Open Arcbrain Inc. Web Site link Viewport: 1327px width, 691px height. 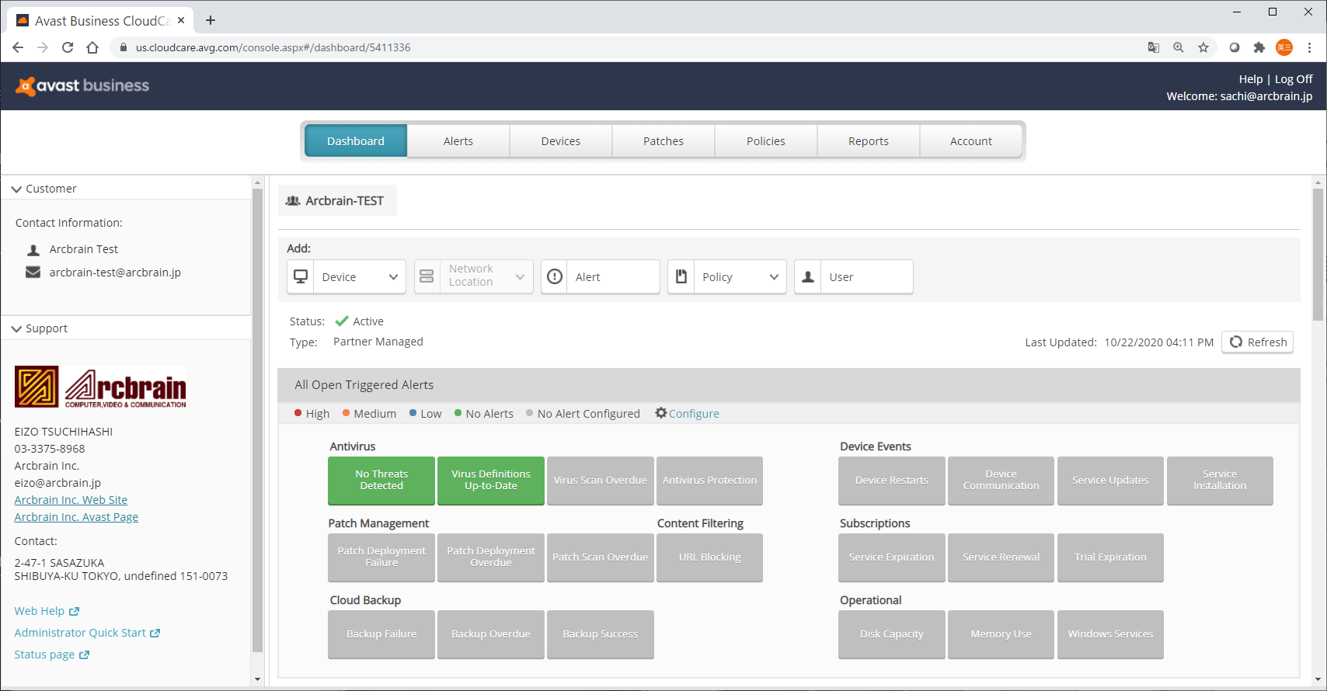pos(71,500)
